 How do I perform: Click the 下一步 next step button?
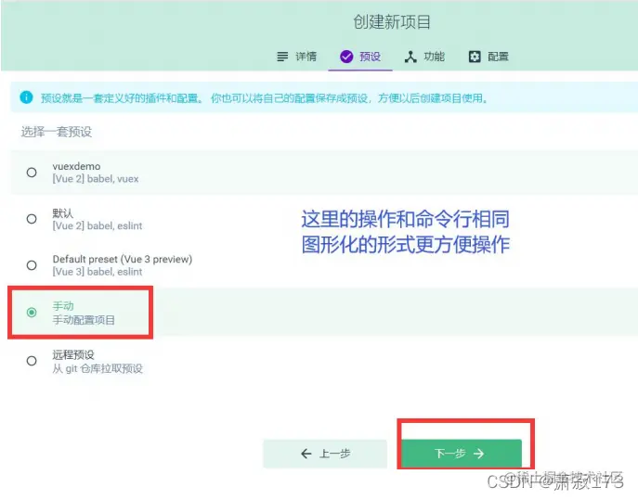tap(462, 454)
